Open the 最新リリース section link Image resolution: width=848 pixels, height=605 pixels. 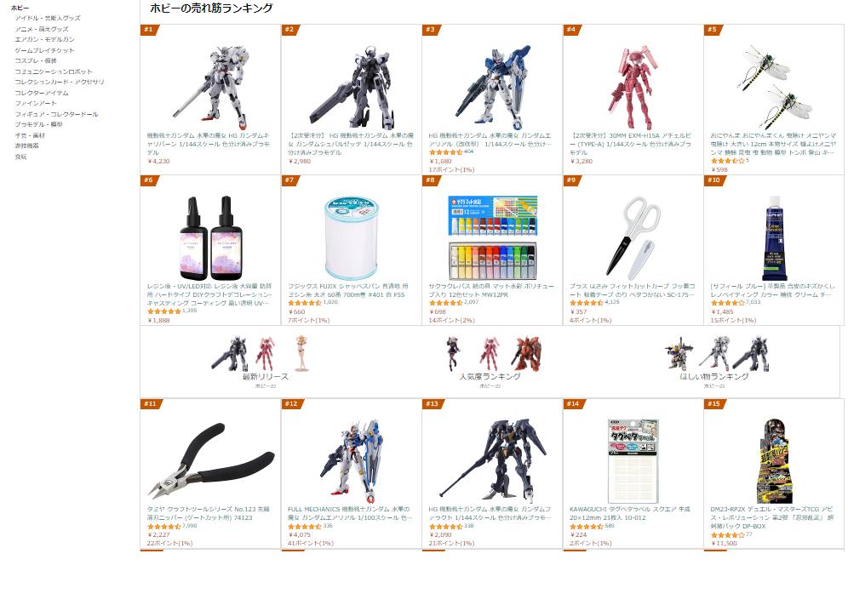click(265, 377)
